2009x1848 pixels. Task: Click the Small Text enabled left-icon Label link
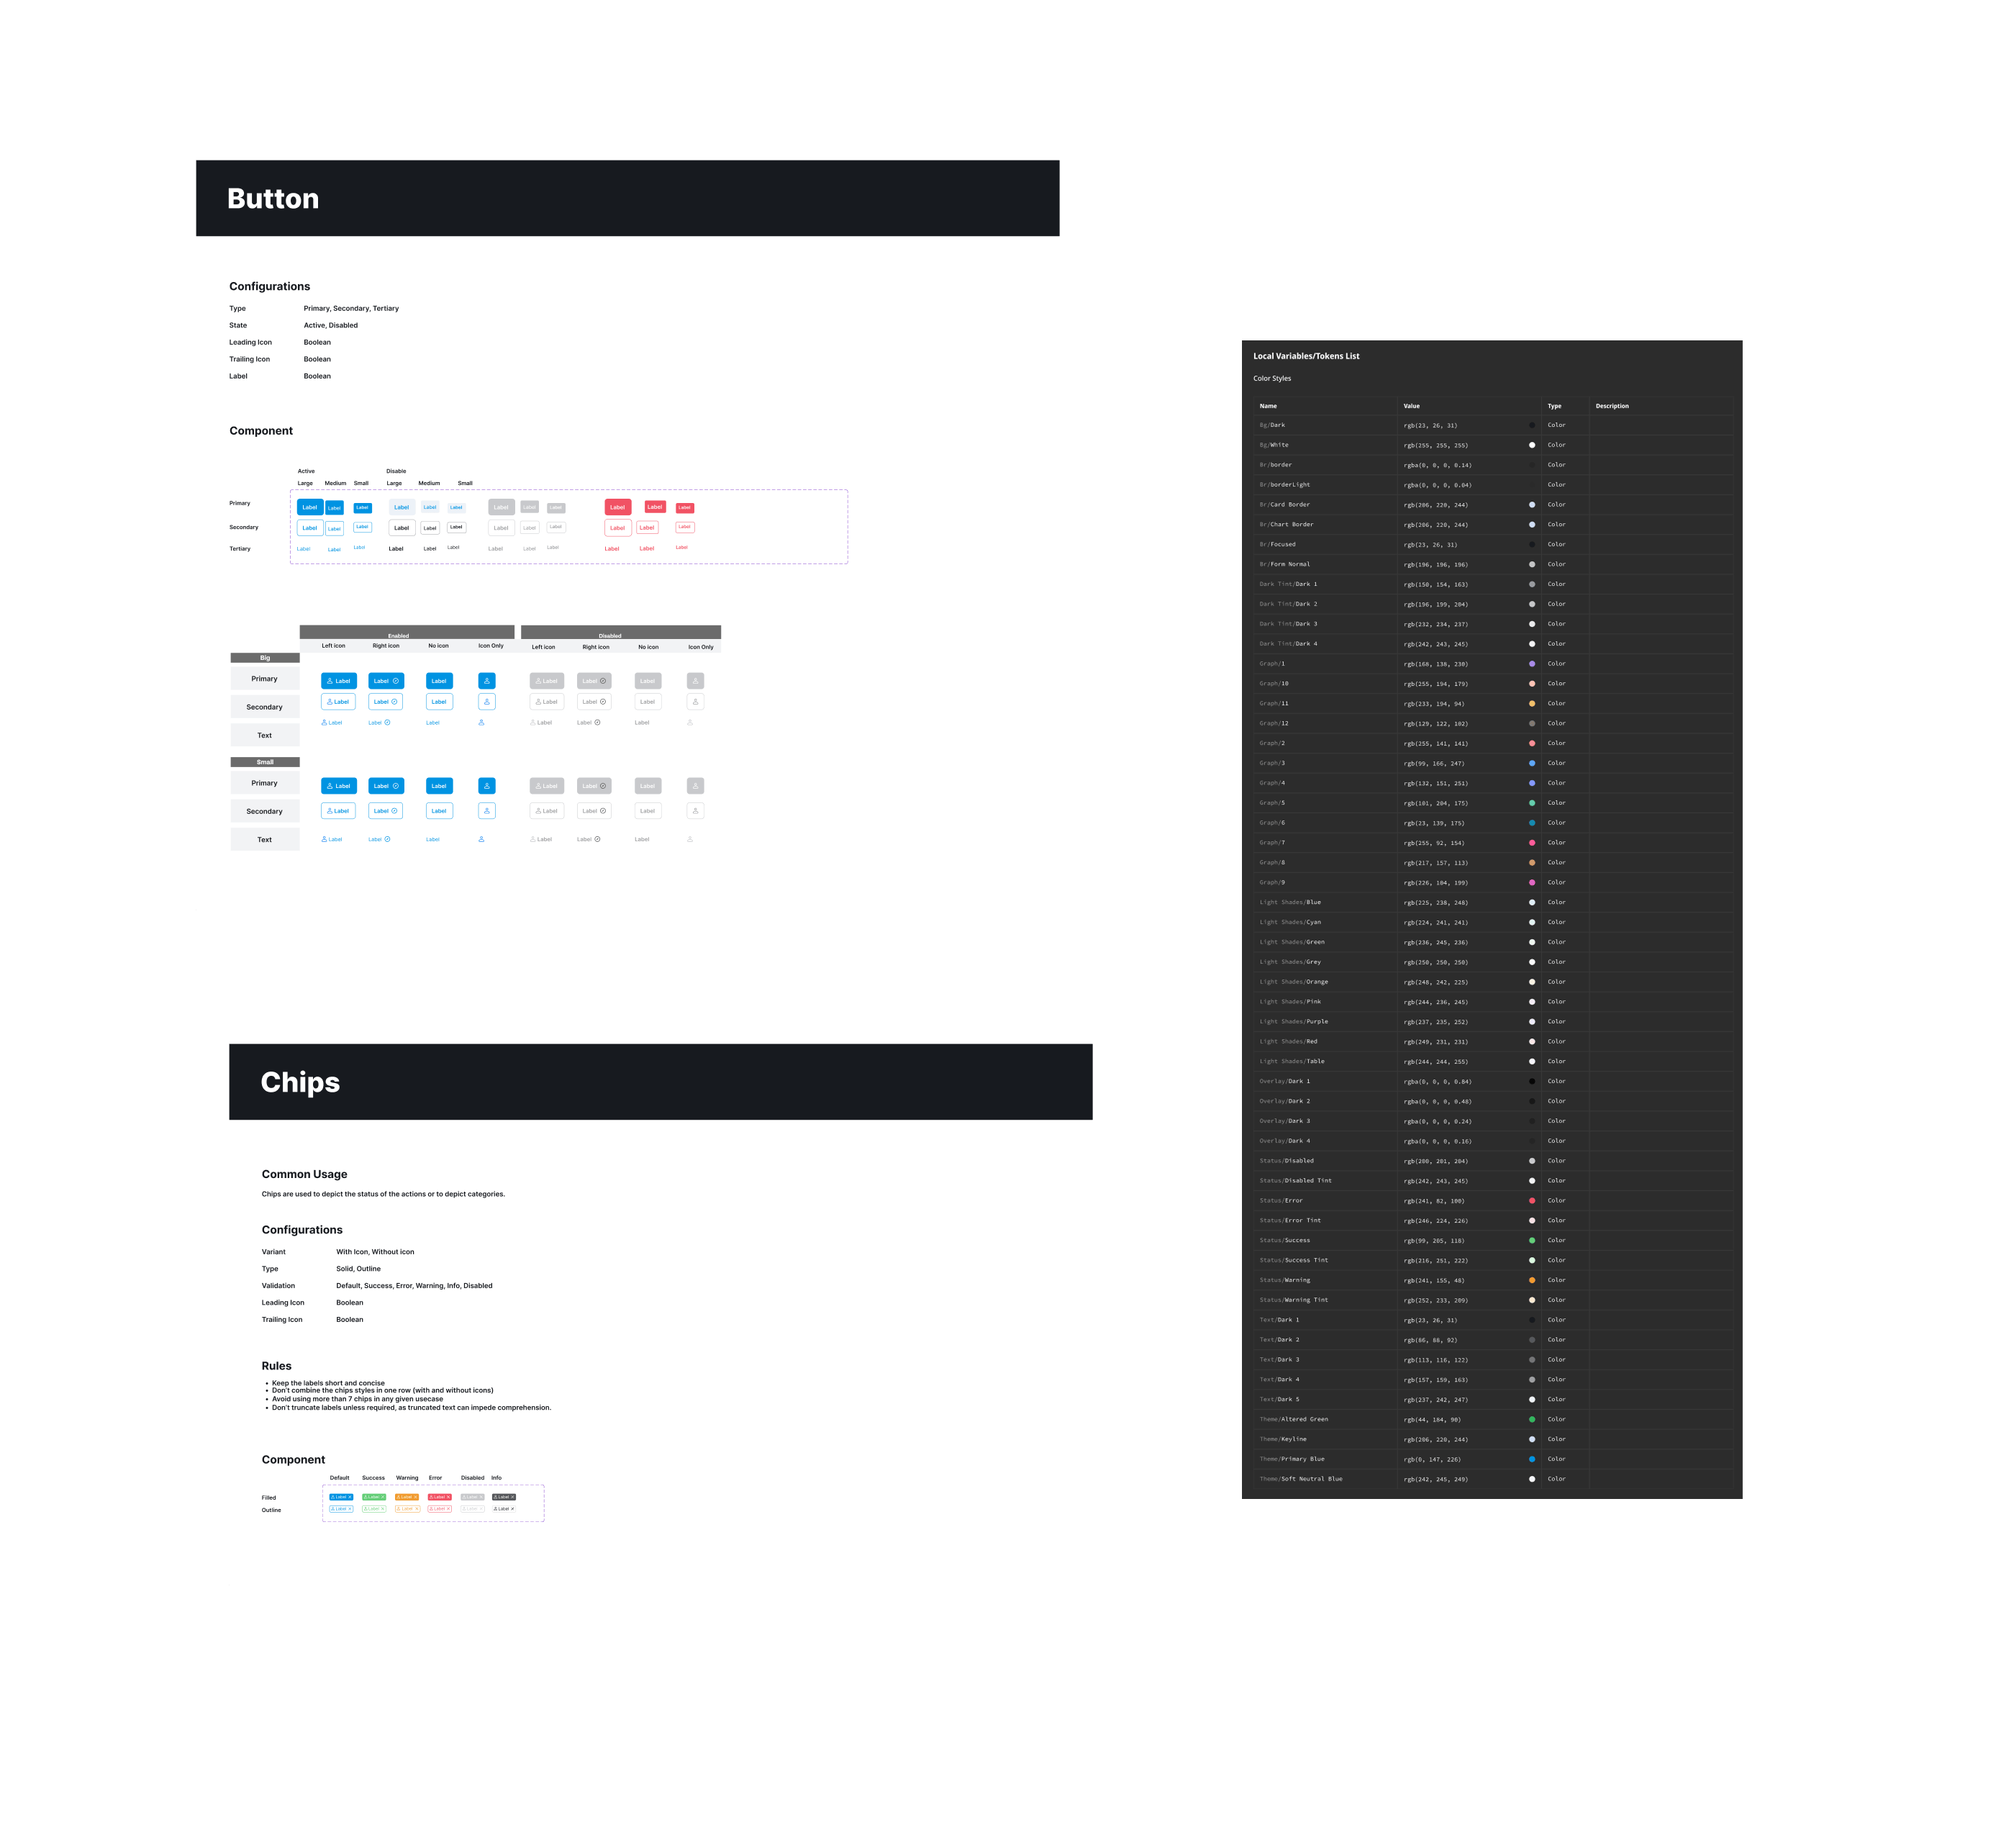tap(332, 839)
